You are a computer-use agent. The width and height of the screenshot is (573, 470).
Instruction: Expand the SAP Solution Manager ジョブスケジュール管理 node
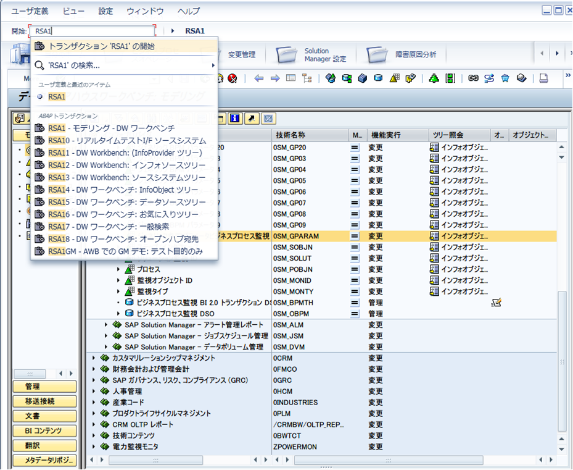[106, 335]
